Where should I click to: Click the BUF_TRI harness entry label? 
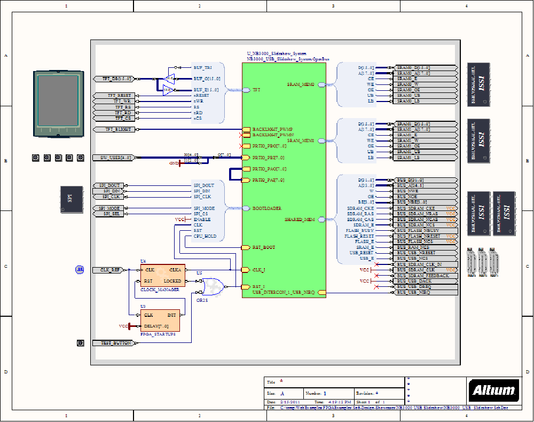(202, 68)
